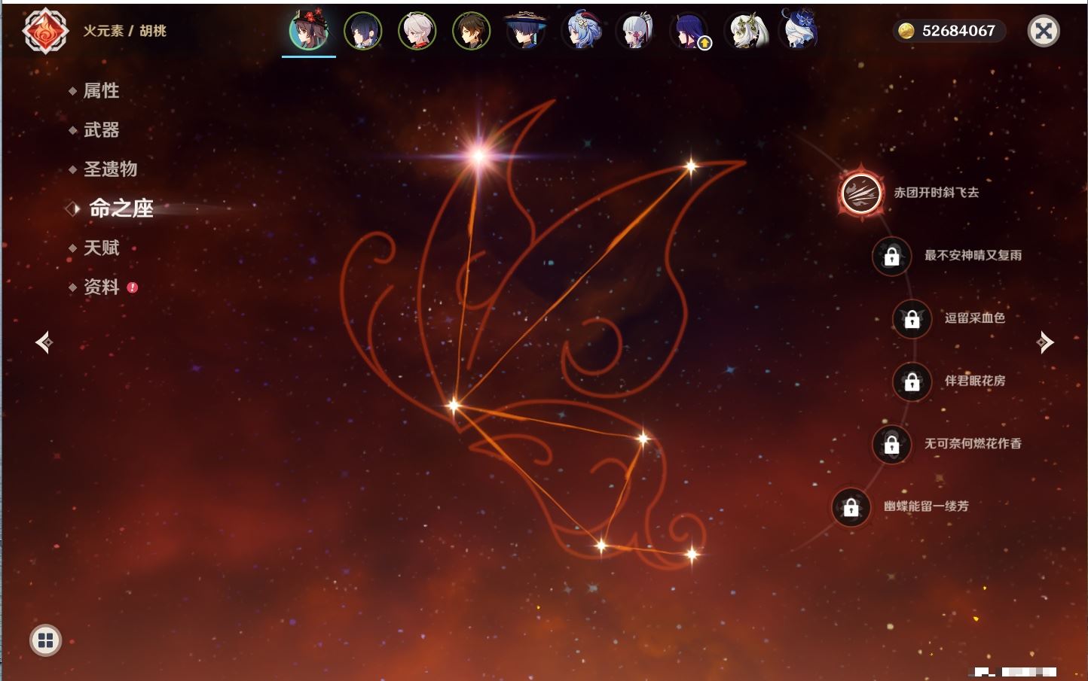Open the 资料 profile menu
The width and height of the screenshot is (1088, 681).
101,287
